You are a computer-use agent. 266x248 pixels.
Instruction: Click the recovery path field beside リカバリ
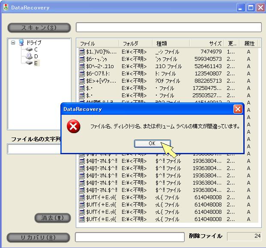(x=130, y=237)
